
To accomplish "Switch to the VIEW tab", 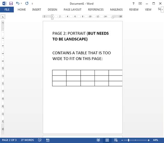I will pyautogui.click(x=148, y=10).
